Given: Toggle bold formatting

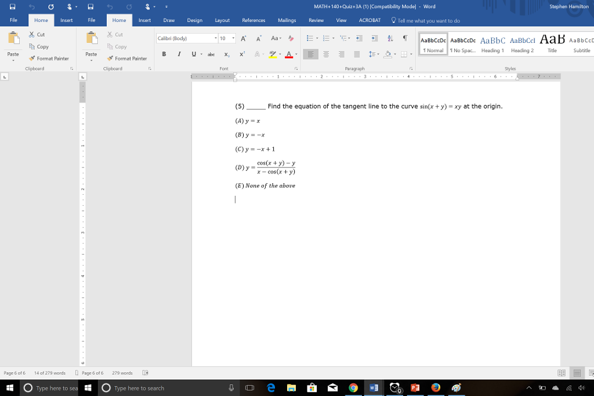Looking at the screenshot, I should click(164, 55).
